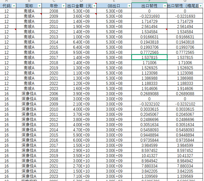Select cell 0.1943818 in column G

coord(185,42)
